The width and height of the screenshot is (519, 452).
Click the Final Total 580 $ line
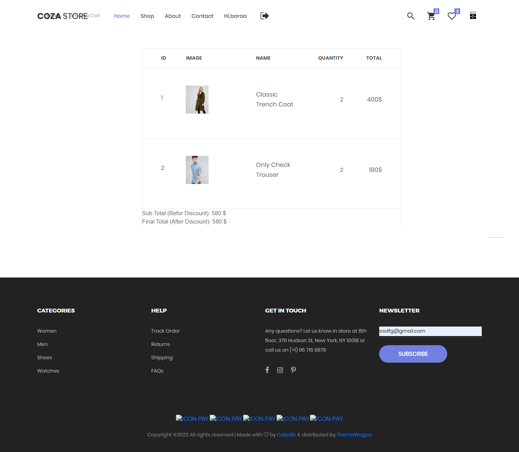pos(184,222)
